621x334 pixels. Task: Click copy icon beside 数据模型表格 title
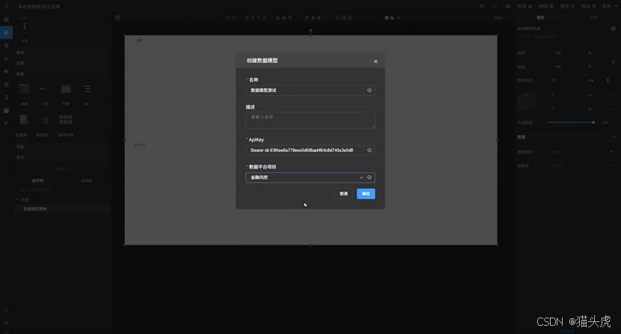(x=614, y=28)
